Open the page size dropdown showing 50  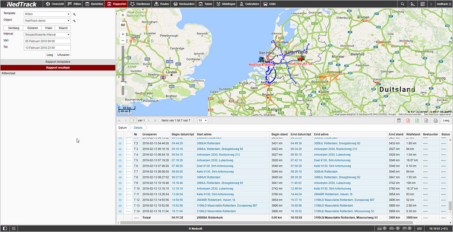click(x=202, y=121)
